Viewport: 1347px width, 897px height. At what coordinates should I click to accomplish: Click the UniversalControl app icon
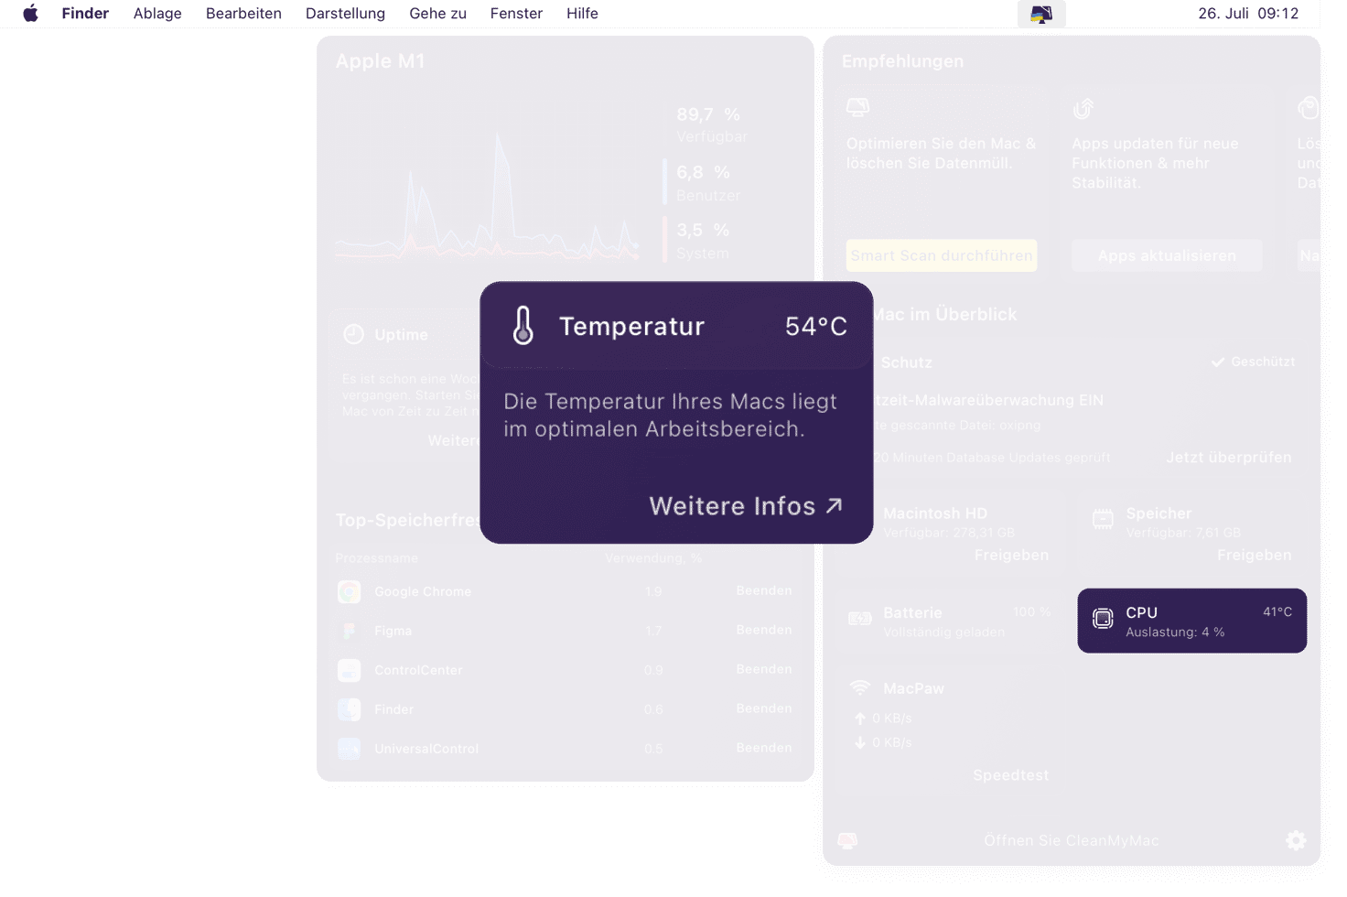tap(349, 749)
